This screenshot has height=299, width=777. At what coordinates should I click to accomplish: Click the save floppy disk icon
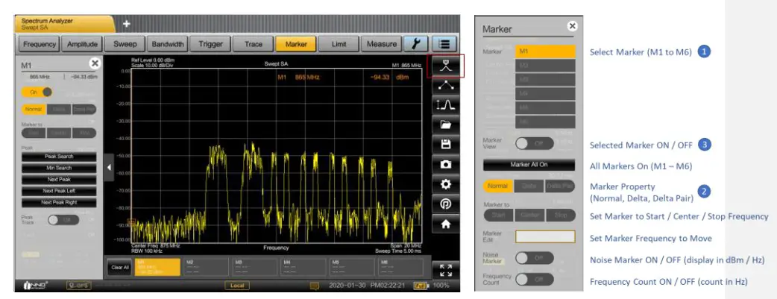coord(445,145)
